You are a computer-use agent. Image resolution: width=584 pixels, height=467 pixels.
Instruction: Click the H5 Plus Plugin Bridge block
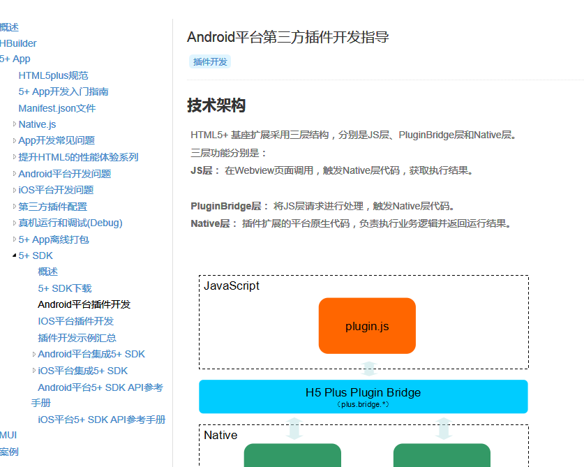[363, 396]
